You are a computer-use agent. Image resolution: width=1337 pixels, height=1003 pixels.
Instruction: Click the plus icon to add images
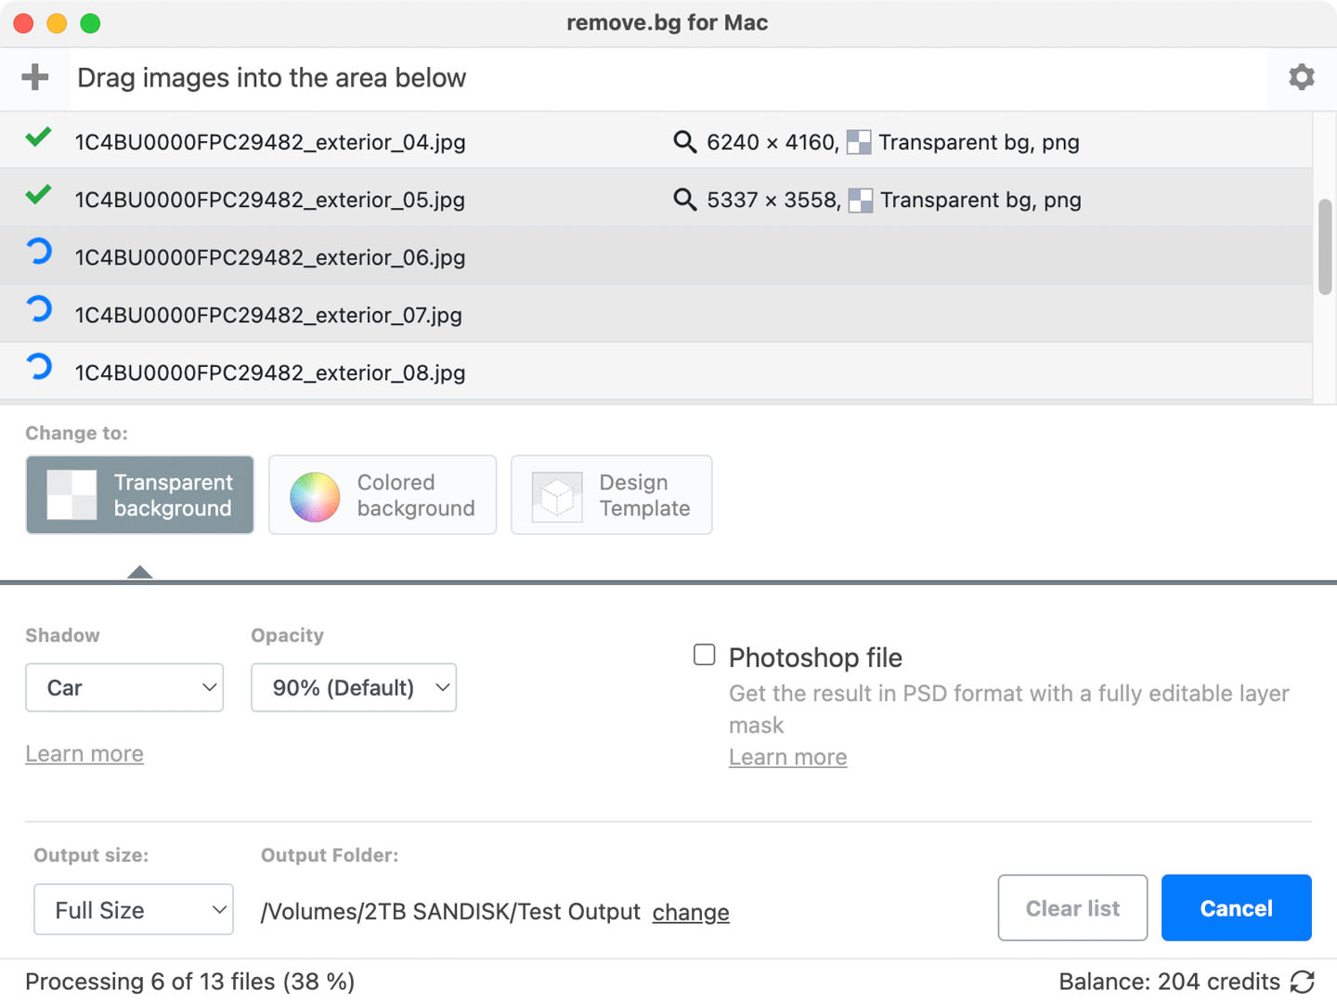(x=34, y=77)
